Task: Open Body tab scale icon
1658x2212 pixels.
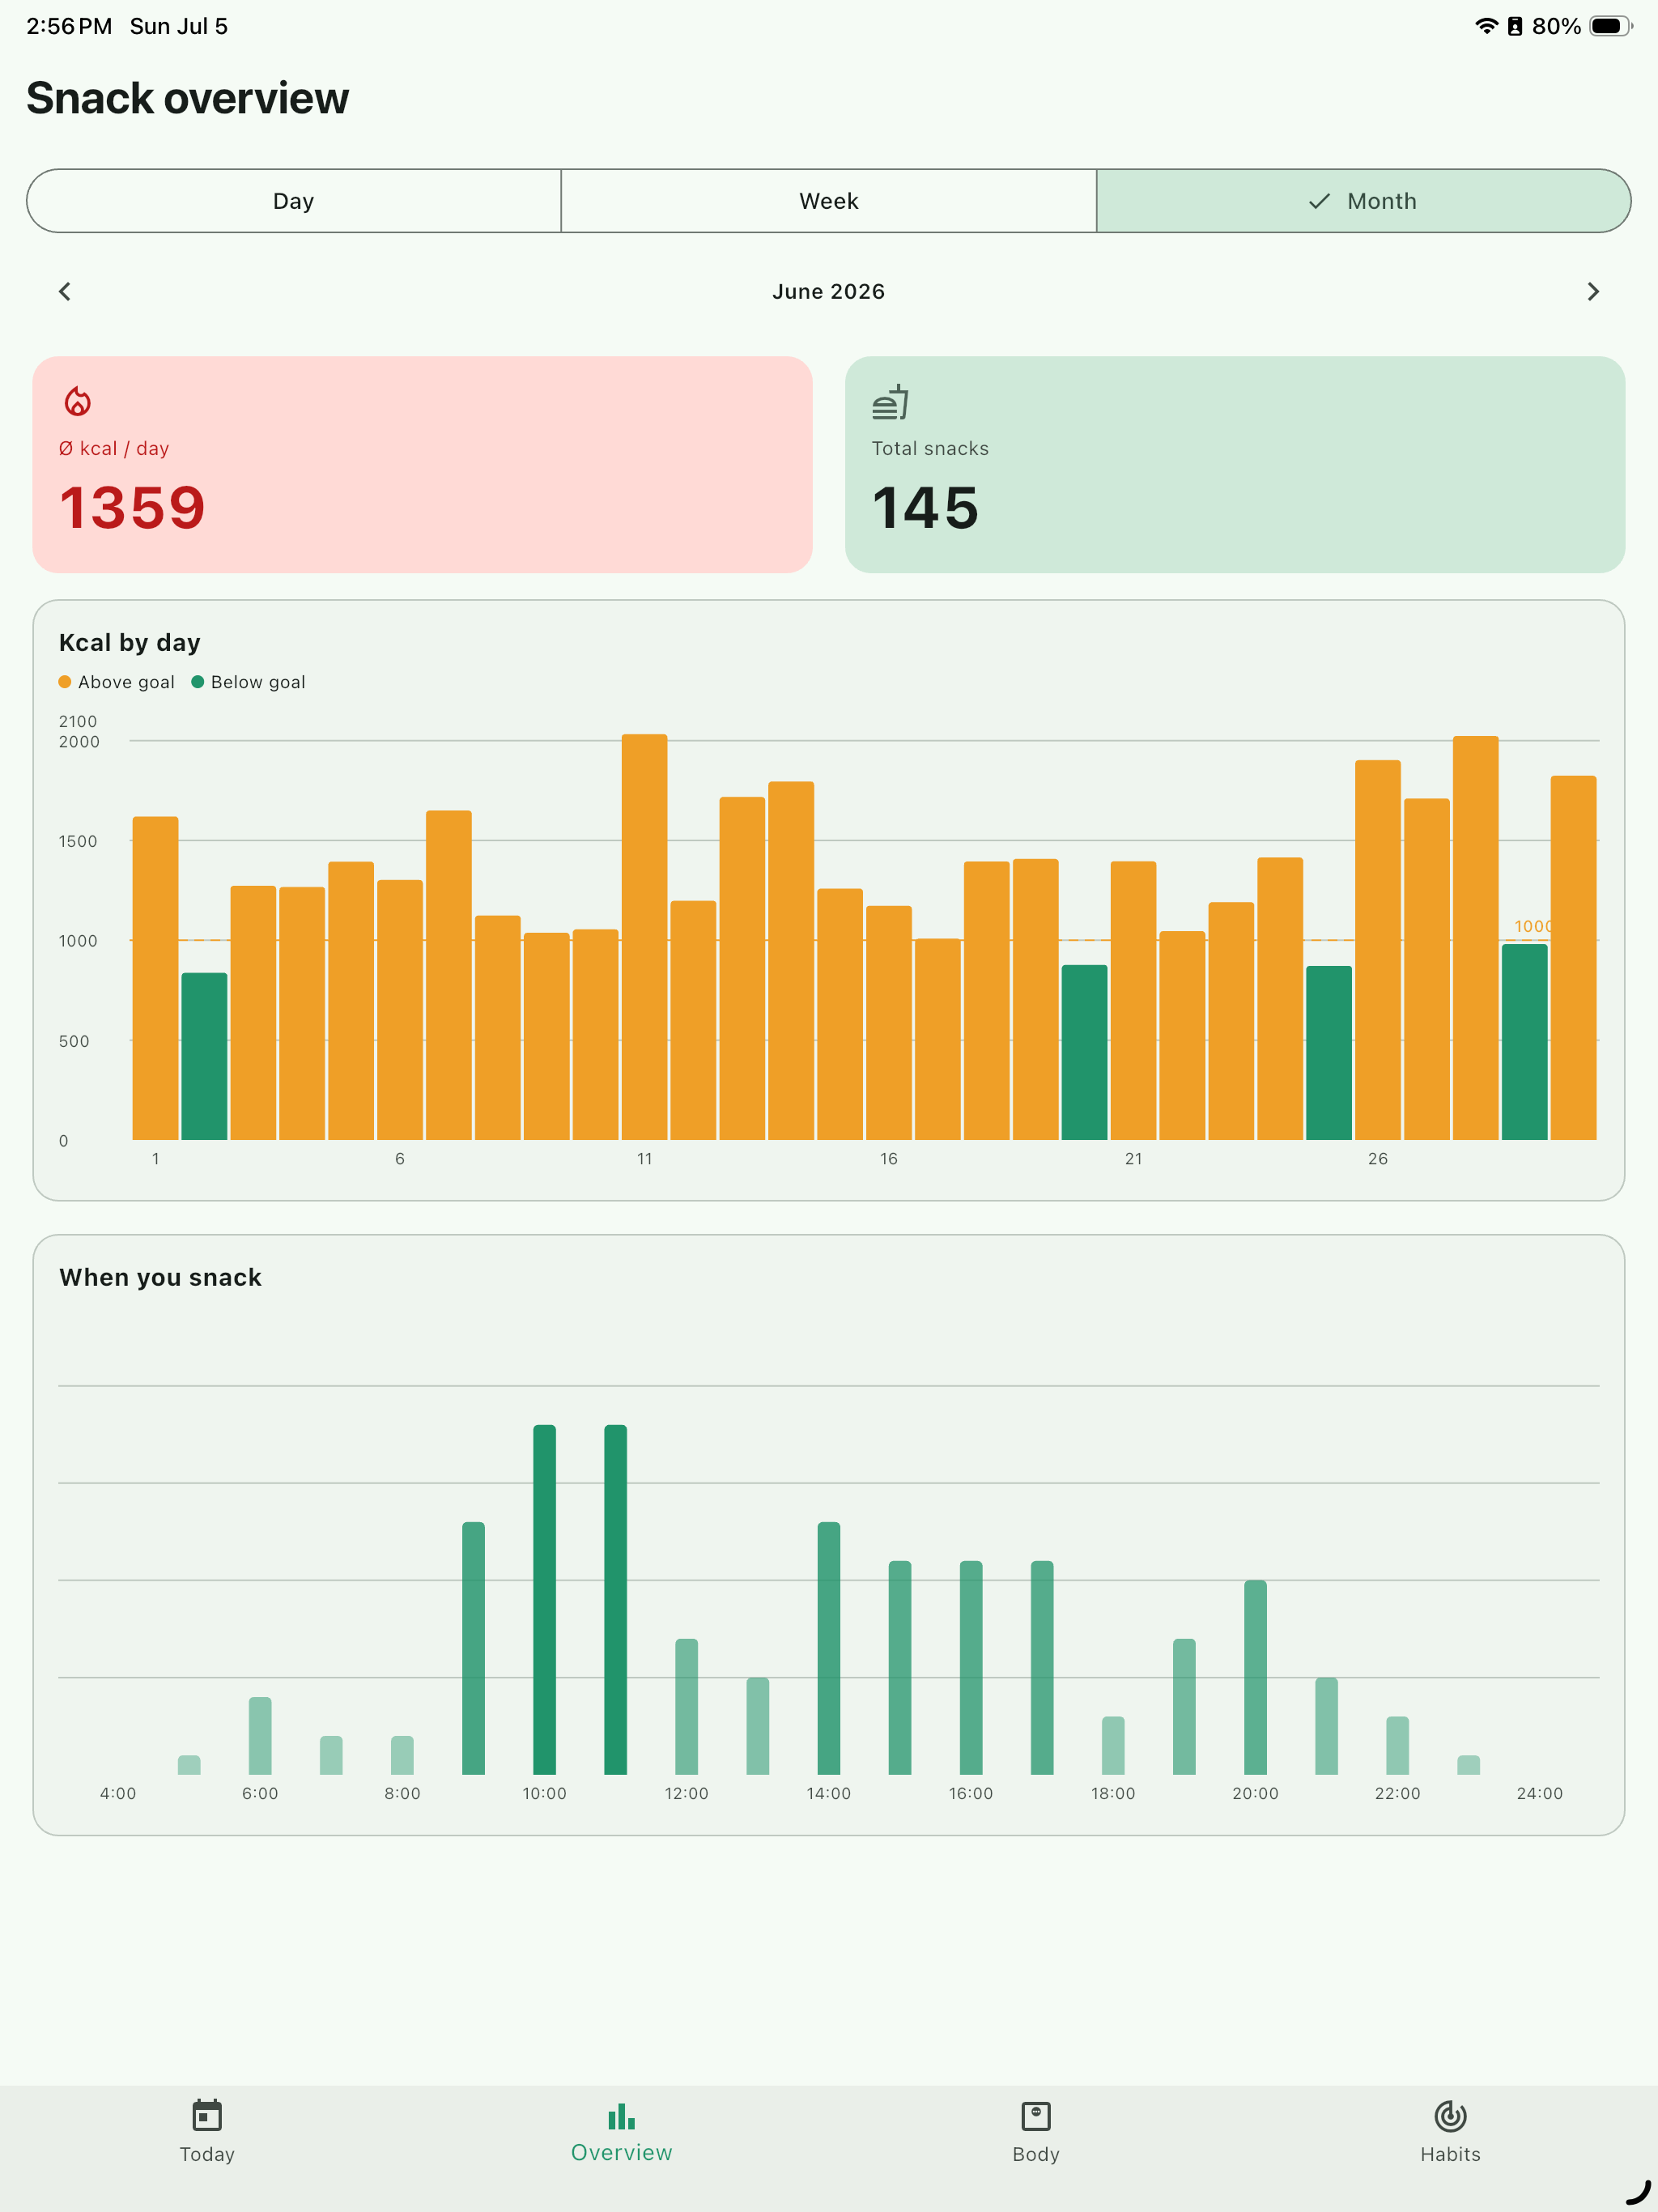Action: (1036, 2116)
